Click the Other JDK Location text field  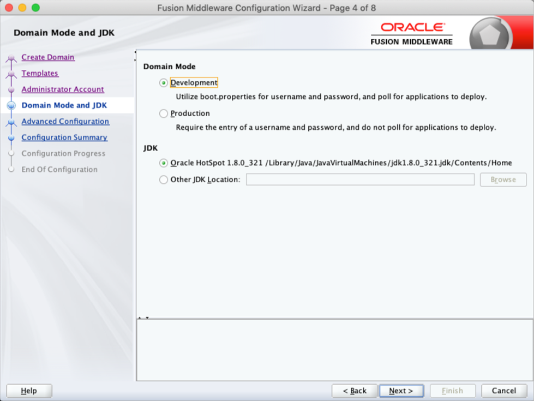[360, 179]
